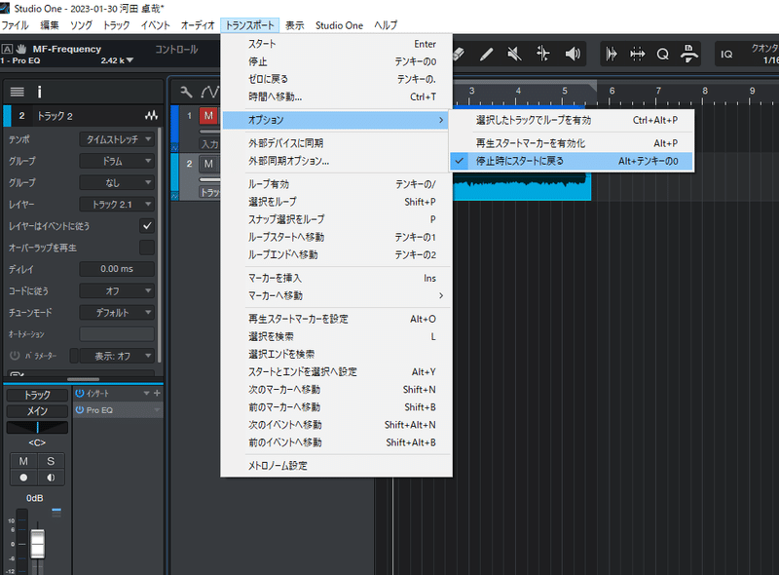Screen dimensions: 779x575
Task: Mute track 2 with M button
Action: click(208, 163)
